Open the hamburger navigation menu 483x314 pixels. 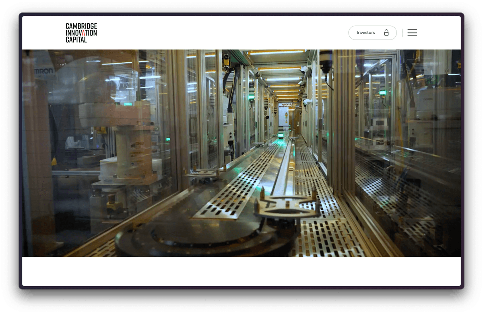coord(412,33)
